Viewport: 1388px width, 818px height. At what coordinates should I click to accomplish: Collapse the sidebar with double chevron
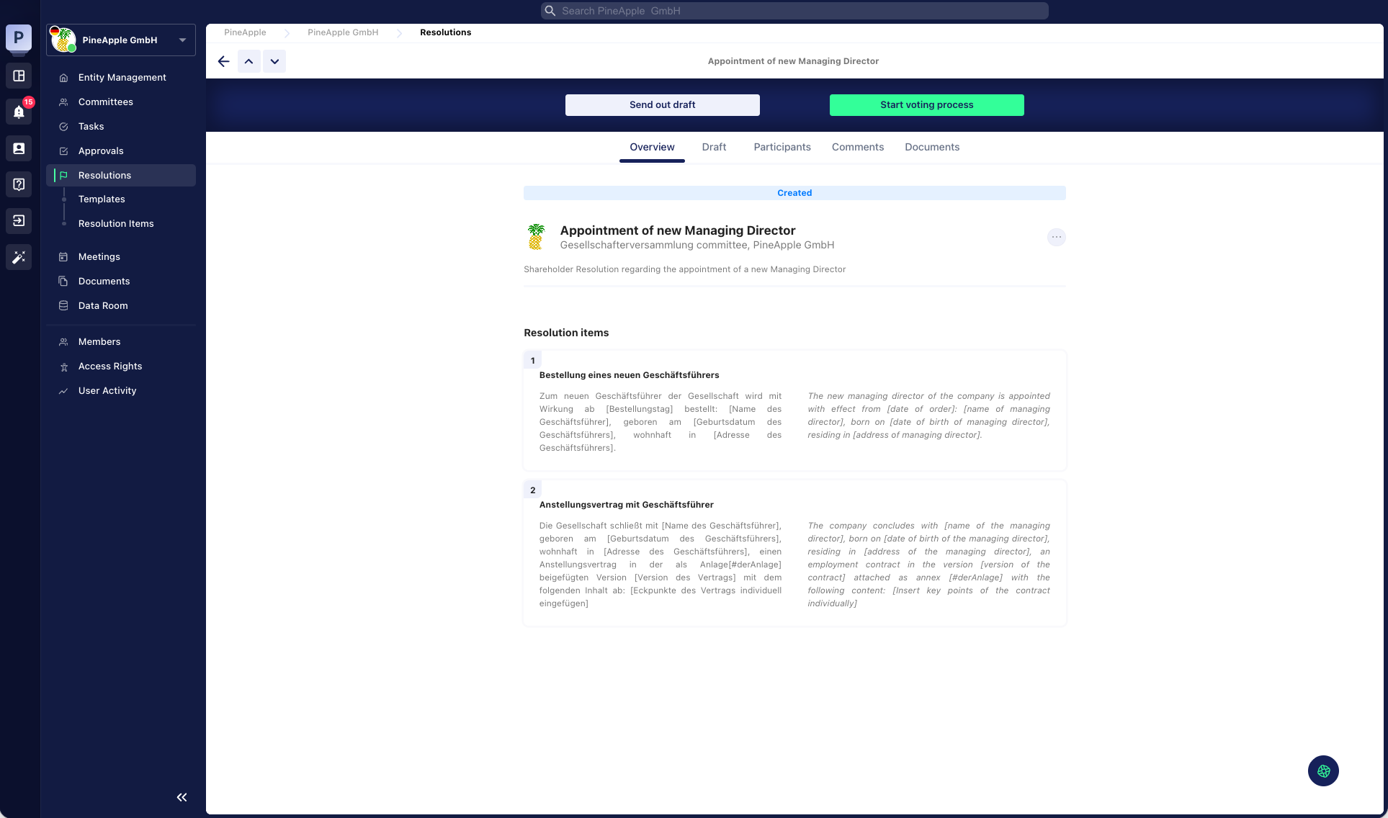pyautogui.click(x=182, y=797)
